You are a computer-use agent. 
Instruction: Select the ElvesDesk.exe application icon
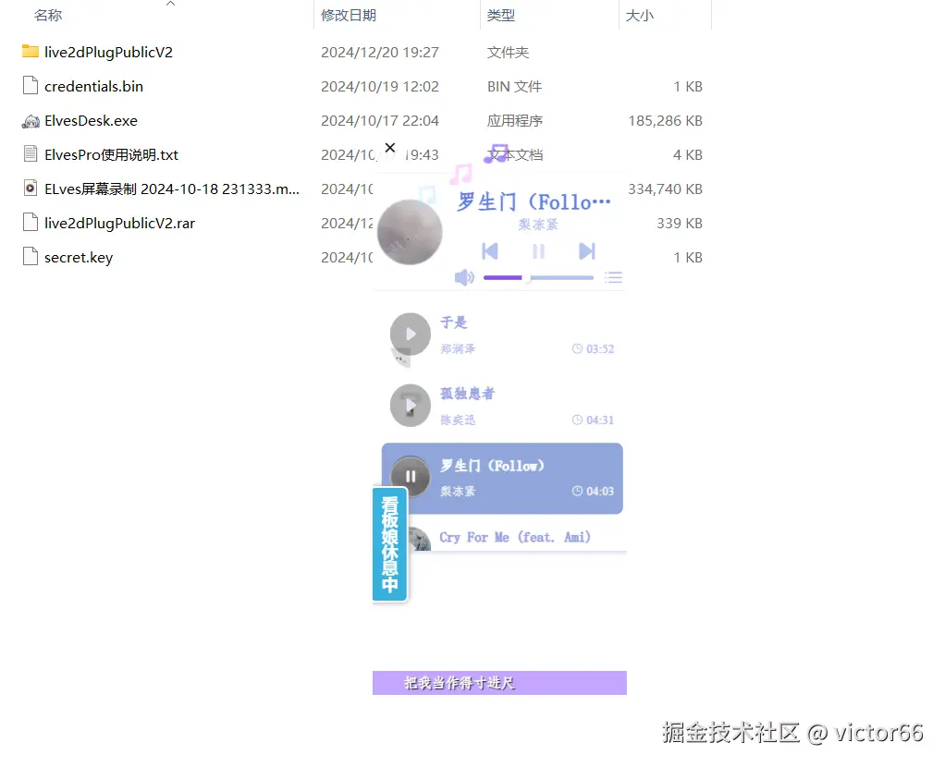point(31,120)
